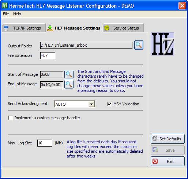Click the Output Folder browse magnifier icon

(139, 45)
